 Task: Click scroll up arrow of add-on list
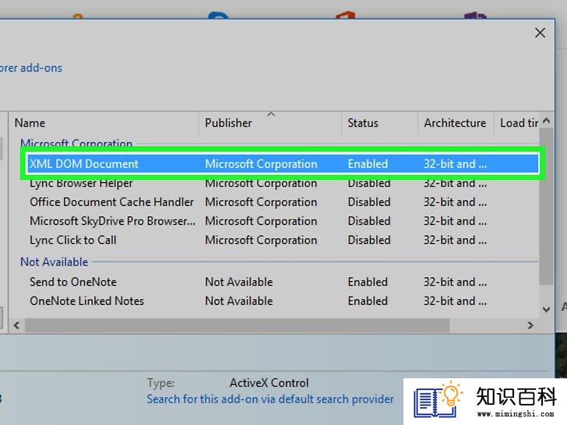(547, 121)
